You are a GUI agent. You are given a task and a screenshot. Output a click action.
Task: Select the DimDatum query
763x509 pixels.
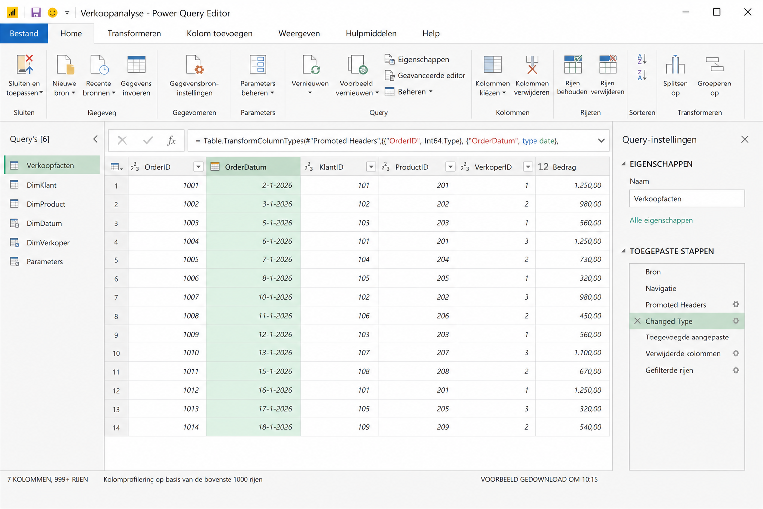(x=52, y=223)
